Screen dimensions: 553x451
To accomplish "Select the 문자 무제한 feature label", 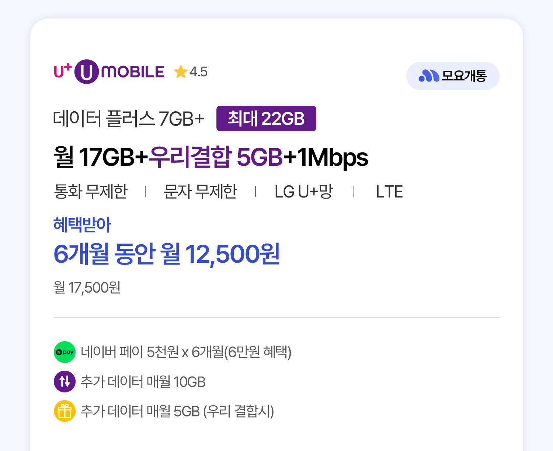I will point(200,192).
